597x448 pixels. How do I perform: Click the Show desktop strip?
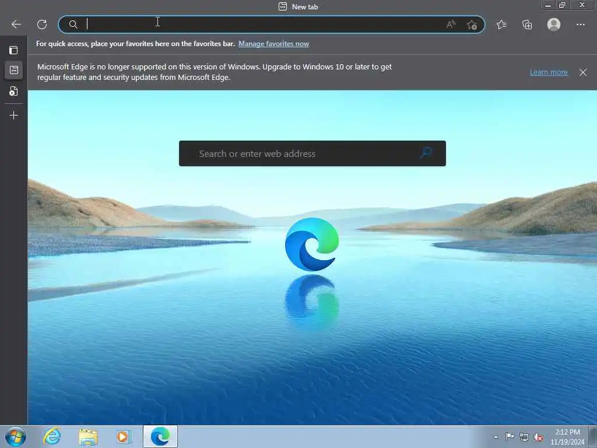click(593, 436)
